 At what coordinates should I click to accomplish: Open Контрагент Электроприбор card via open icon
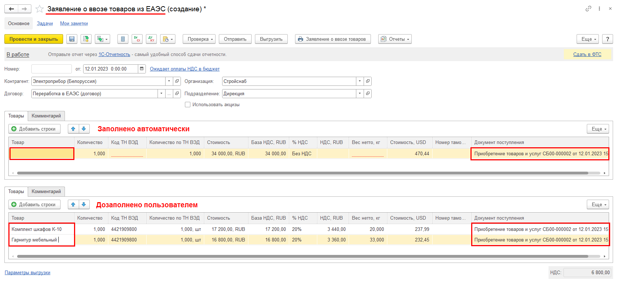click(x=177, y=81)
